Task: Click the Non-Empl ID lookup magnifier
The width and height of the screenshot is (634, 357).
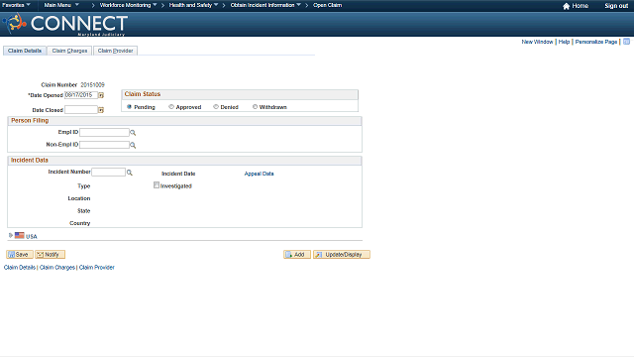Action: tap(133, 145)
